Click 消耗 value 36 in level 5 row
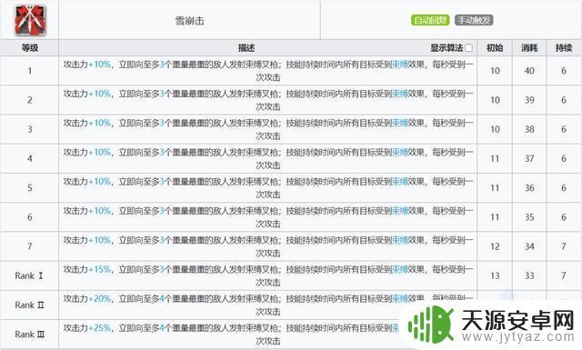Screen dimensions: 582x350 click(529, 188)
